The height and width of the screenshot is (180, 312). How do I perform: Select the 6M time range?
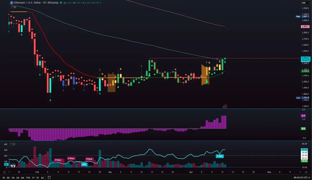(x=22, y=178)
